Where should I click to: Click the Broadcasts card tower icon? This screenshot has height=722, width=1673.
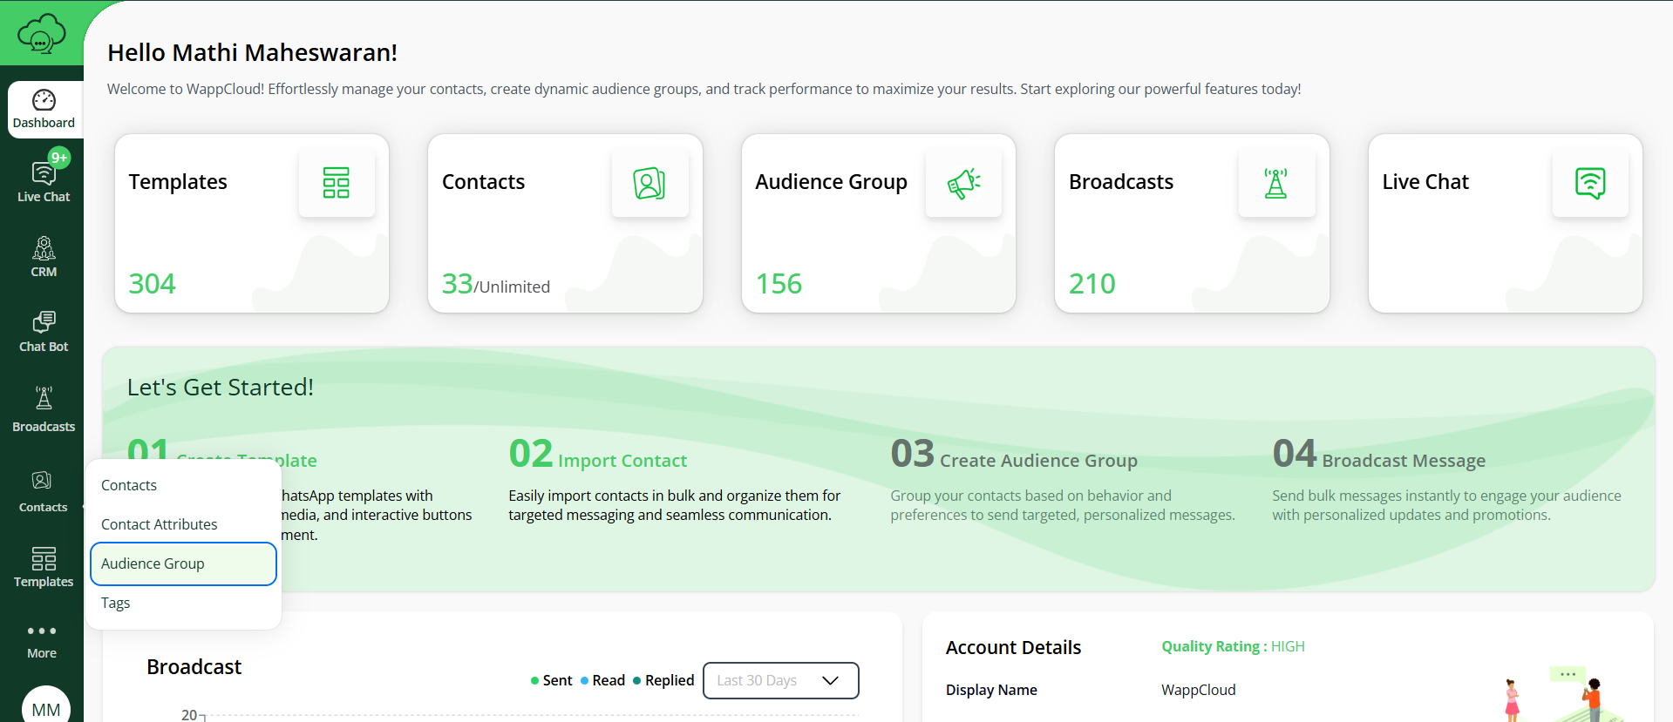click(1276, 183)
